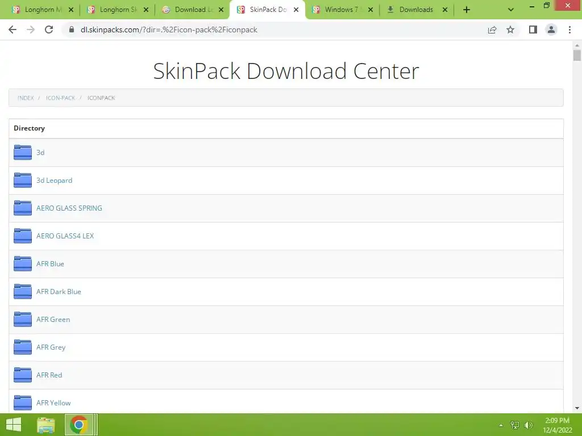Screen dimensions: 582x436
Task: Open the AFR Blue link
Action: 50,263
